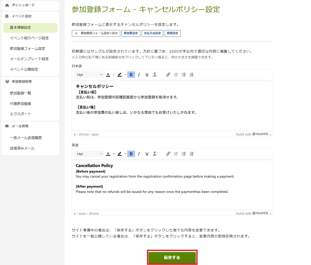Viewport: 311px width, 265px height.
Task: Open font size dropdown in English editor
Action: [x=89, y=154]
